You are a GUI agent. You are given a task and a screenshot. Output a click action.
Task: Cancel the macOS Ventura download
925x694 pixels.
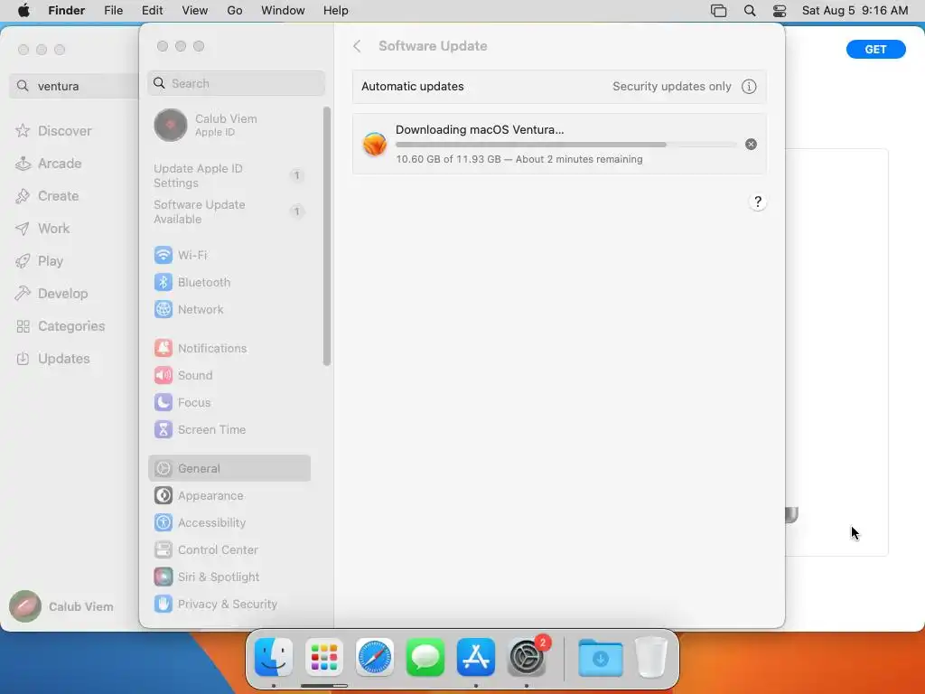[x=751, y=144]
